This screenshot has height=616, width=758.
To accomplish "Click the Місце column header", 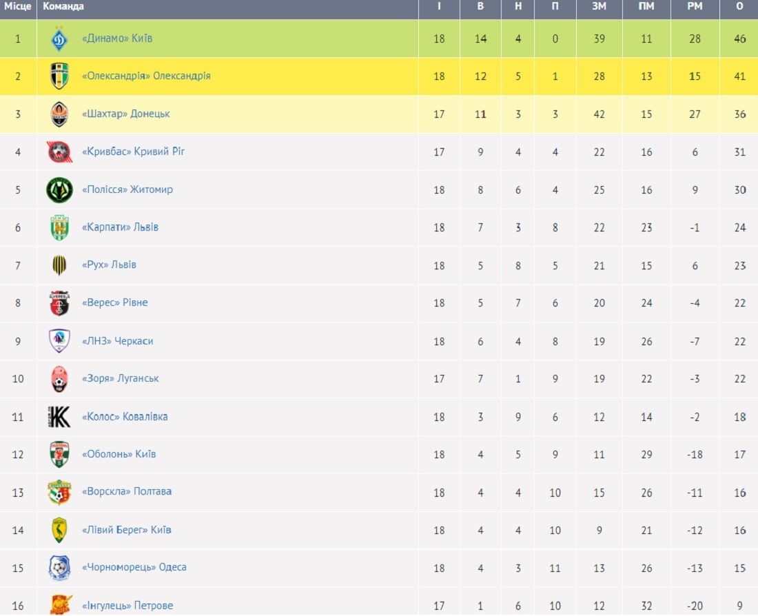I will pos(18,6).
